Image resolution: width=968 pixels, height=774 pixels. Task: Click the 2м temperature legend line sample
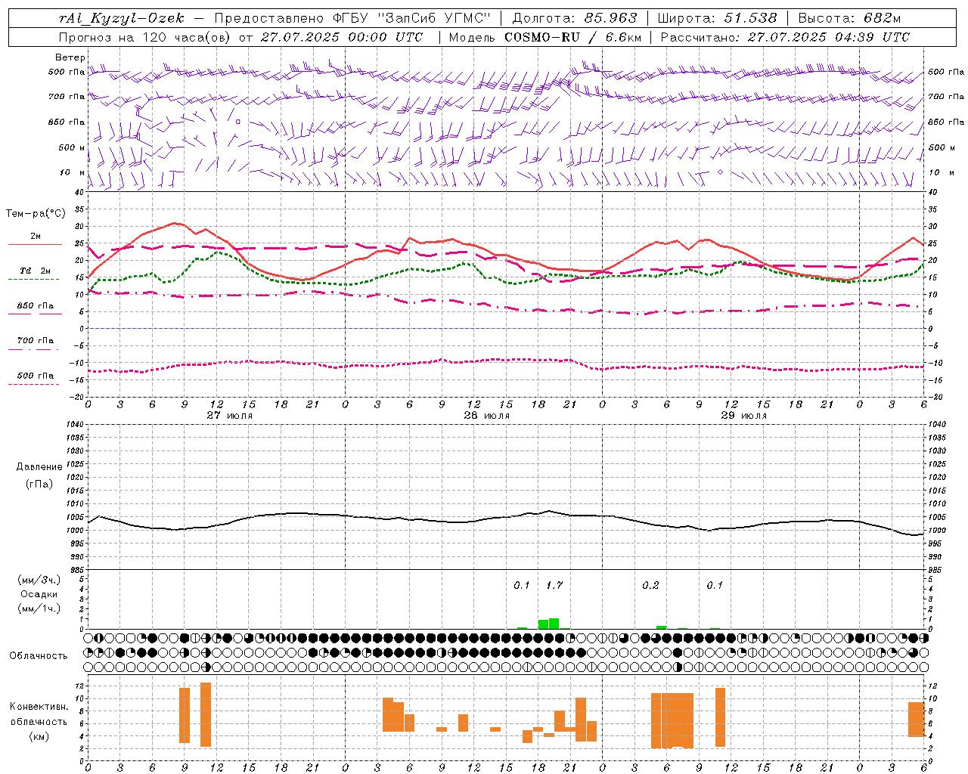pyautogui.click(x=35, y=244)
